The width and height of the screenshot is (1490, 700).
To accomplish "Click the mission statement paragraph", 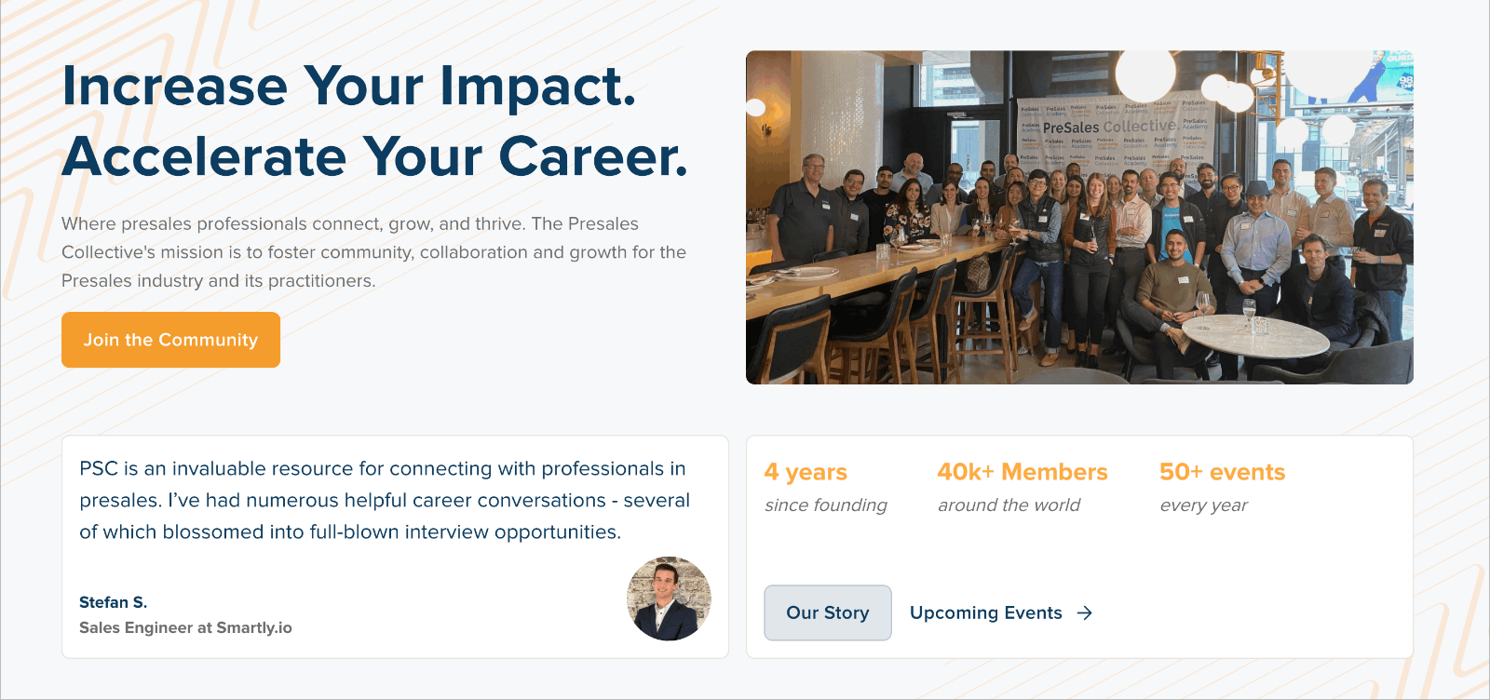I will point(373,251).
